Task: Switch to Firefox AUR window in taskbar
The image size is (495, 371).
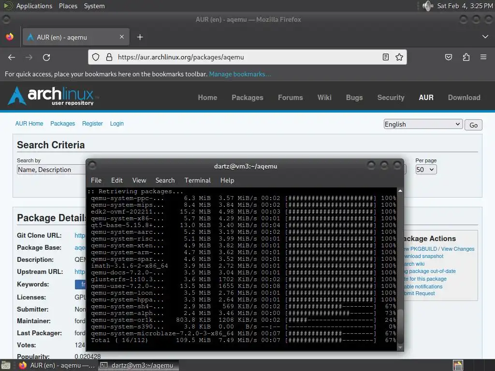Action: pyautogui.click(x=57, y=365)
